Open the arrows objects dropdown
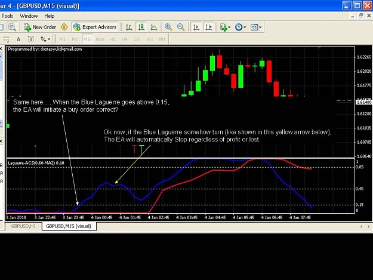 [45, 39]
